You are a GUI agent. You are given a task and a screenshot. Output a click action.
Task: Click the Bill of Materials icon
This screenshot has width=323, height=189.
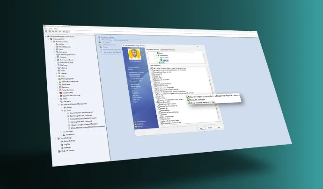[57, 47]
